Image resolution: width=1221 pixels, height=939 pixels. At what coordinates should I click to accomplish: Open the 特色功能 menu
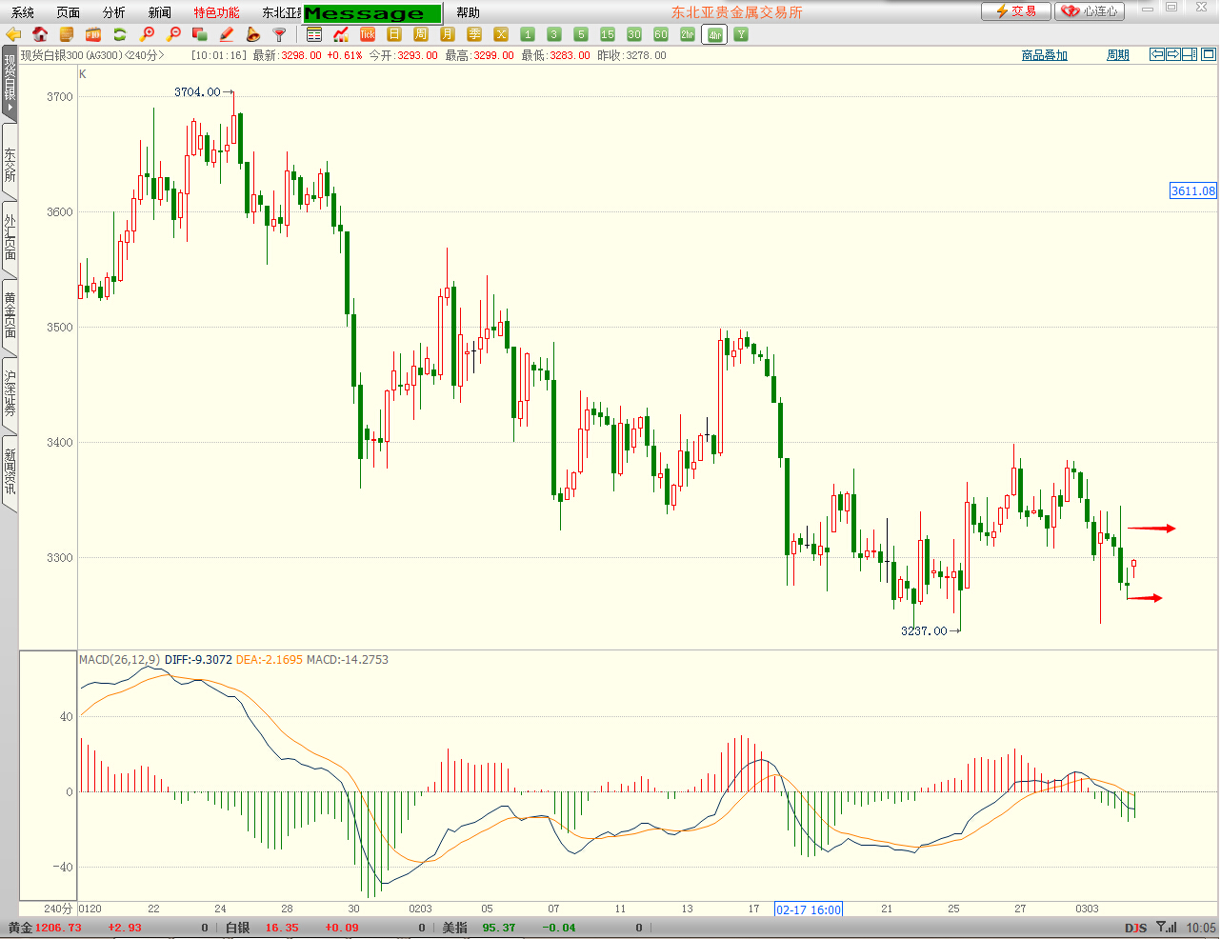click(216, 12)
